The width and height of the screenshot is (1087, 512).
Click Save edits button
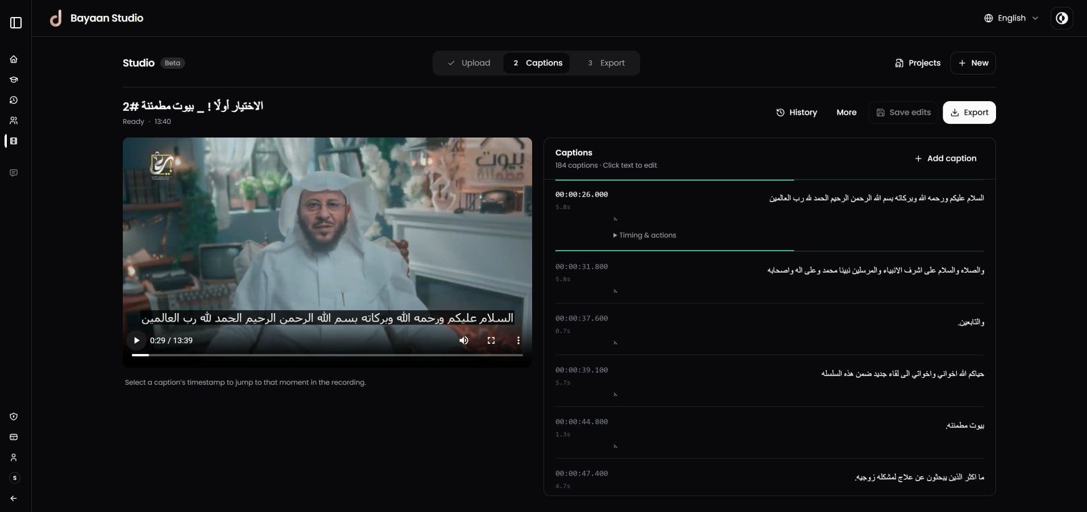(x=903, y=113)
